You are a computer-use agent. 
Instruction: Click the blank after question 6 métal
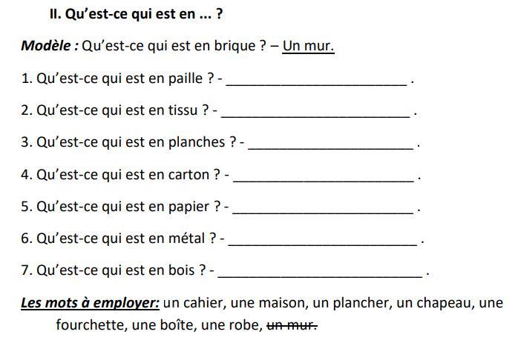(323, 239)
